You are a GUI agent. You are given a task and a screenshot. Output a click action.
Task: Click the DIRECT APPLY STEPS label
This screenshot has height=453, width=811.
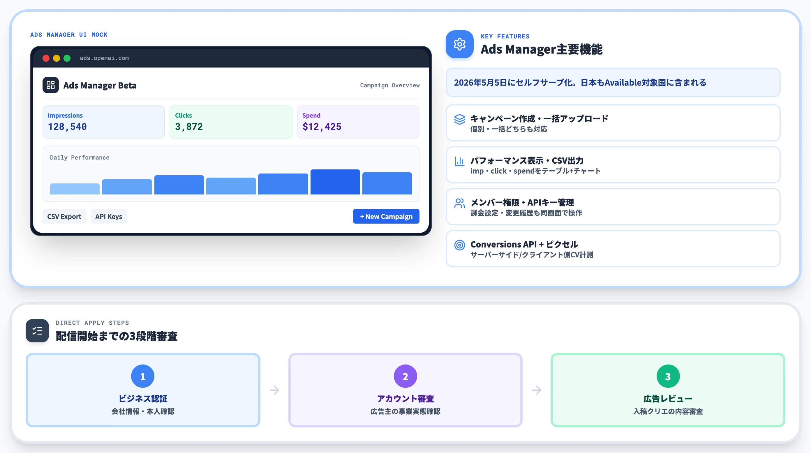(92, 323)
